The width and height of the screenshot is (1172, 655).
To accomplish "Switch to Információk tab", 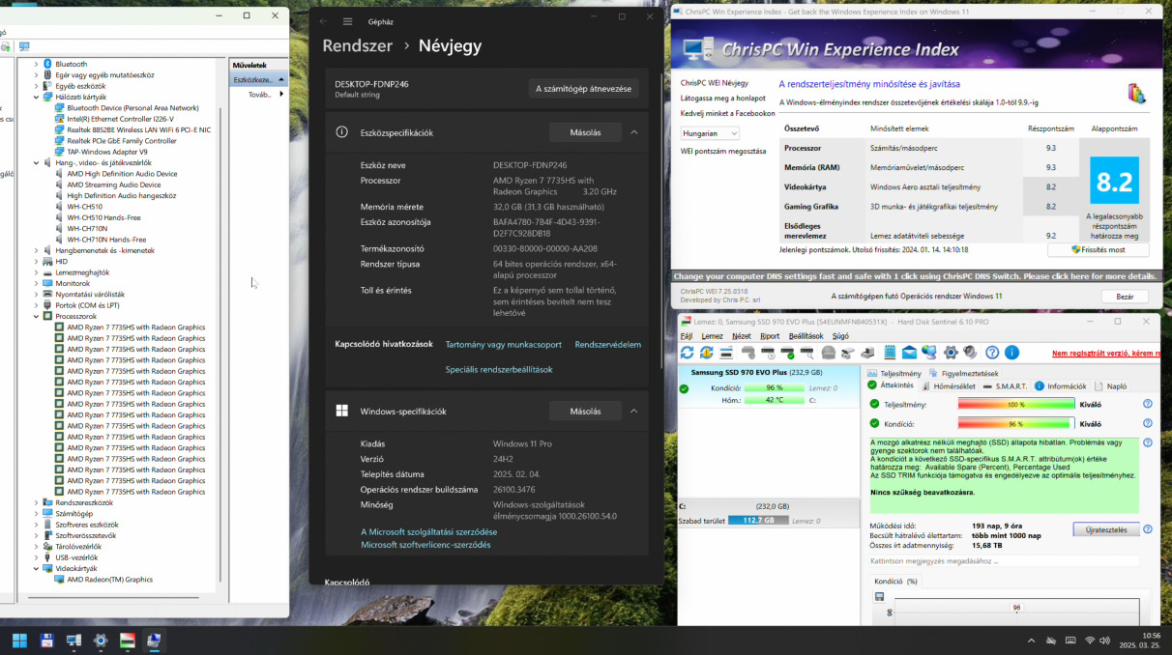I will tap(1060, 385).
